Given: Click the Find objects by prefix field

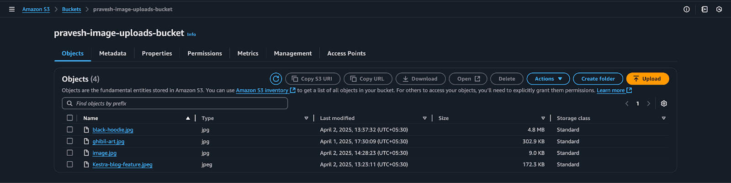Looking at the screenshot, I should [x=175, y=104].
